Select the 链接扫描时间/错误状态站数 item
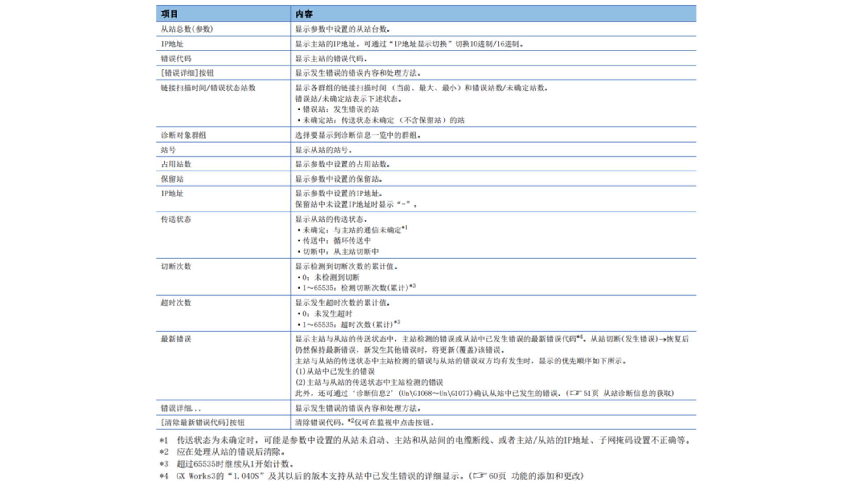 (x=208, y=88)
